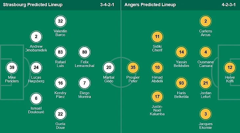Click Sidiki Cherif's number 11 circle
The height and width of the screenshot is (133, 240).
pos(157,37)
